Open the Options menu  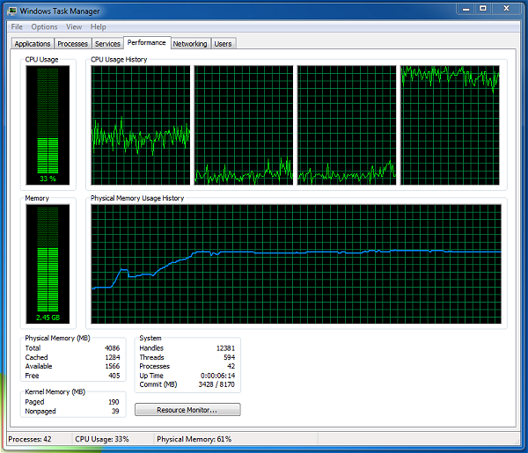44,26
